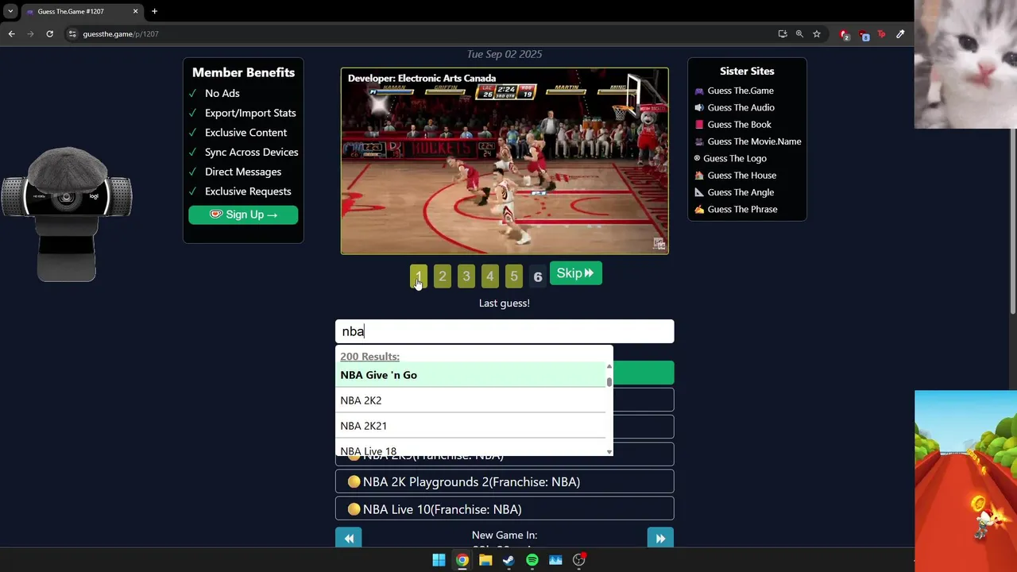Screen dimensions: 1017x572
Task: Click the suggestion list scroll up arrow
Action: (609, 366)
